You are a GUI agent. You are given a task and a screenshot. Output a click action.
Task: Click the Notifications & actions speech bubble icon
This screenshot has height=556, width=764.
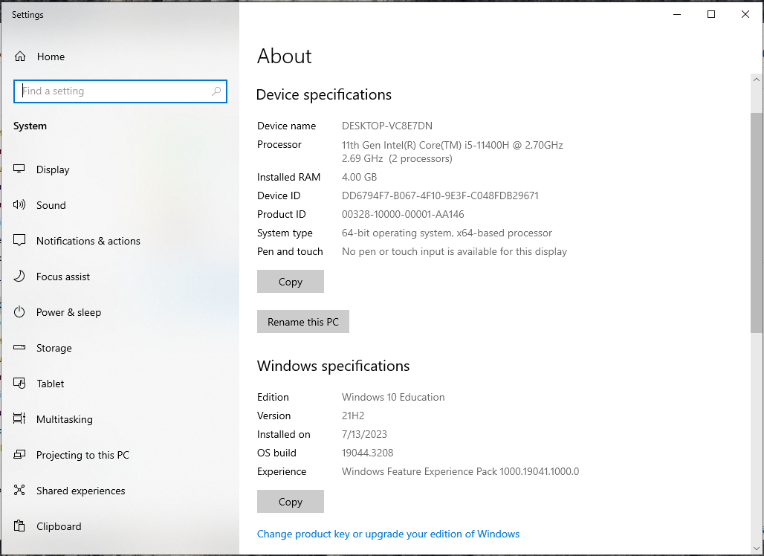[x=19, y=240]
